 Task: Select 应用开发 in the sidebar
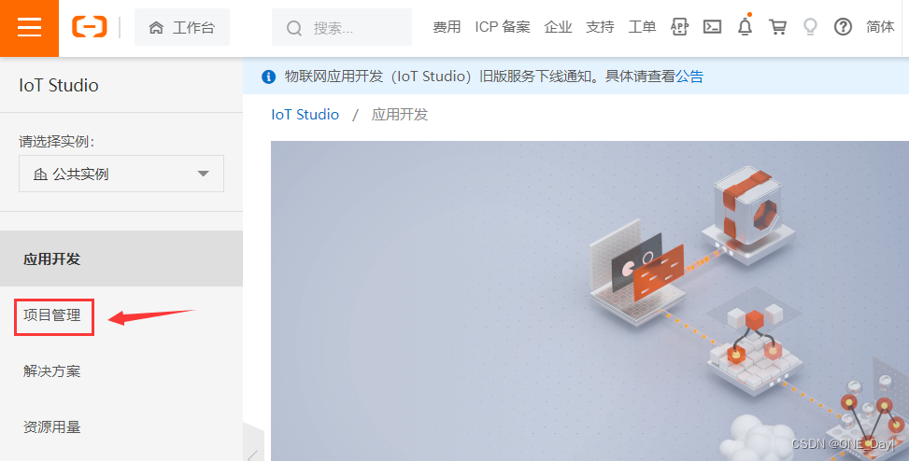click(121, 258)
